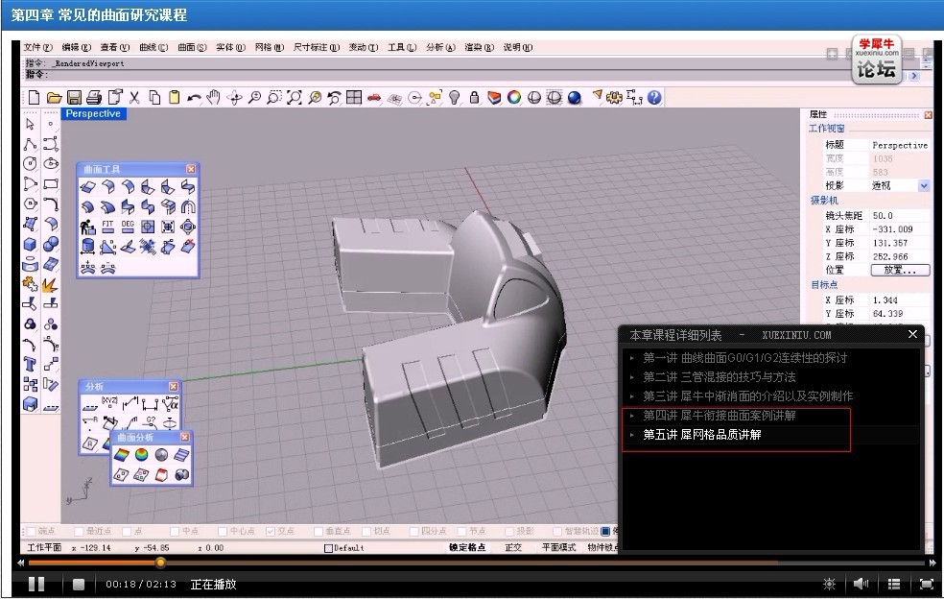Enable the 垂直点 snap checkbox

(x=319, y=532)
